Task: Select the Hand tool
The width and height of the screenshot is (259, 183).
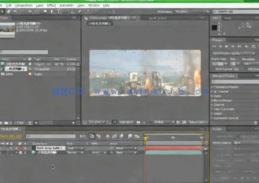Action: point(8,11)
